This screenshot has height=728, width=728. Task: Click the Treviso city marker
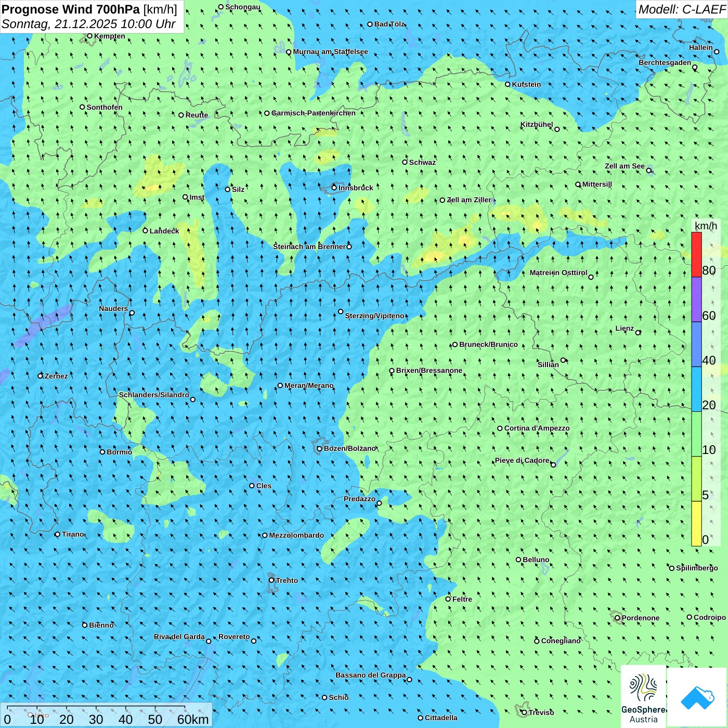tap(524, 712)
